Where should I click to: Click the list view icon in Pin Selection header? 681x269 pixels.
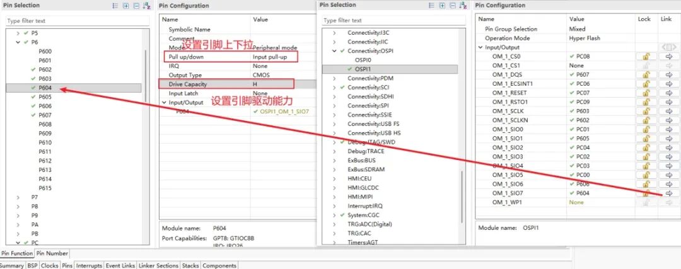[115, 6]
